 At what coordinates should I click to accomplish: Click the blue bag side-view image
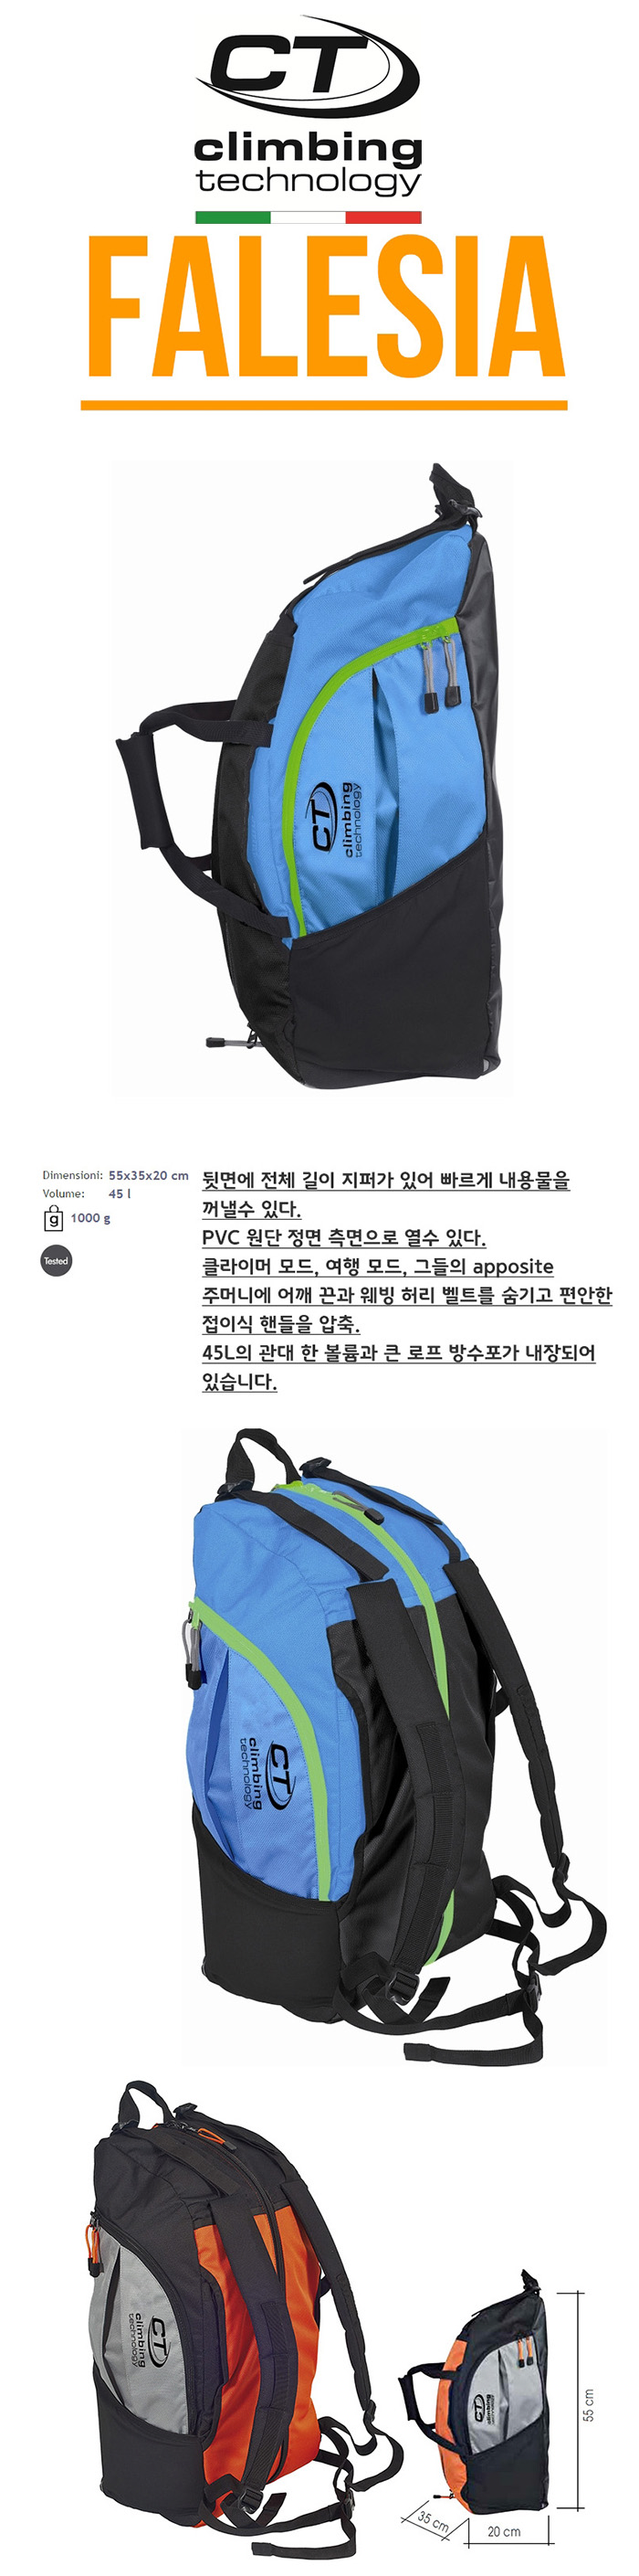click(x=312, y=777)
